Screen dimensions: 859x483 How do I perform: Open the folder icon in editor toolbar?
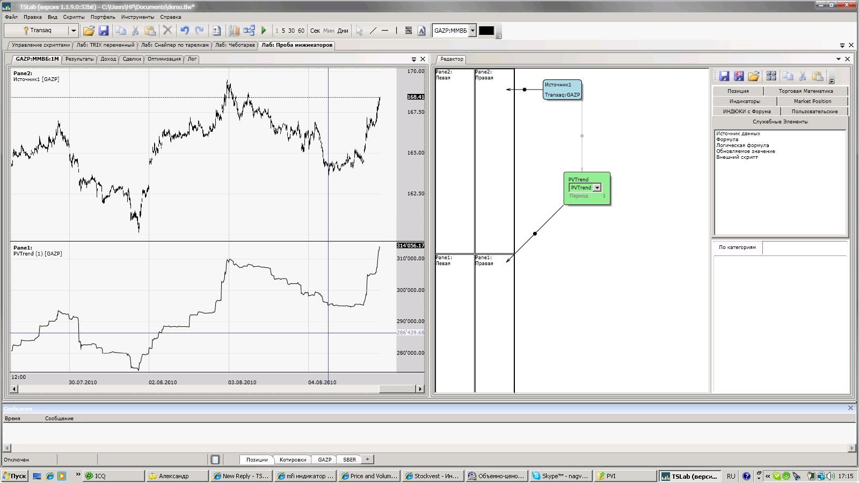pos(753,76)
